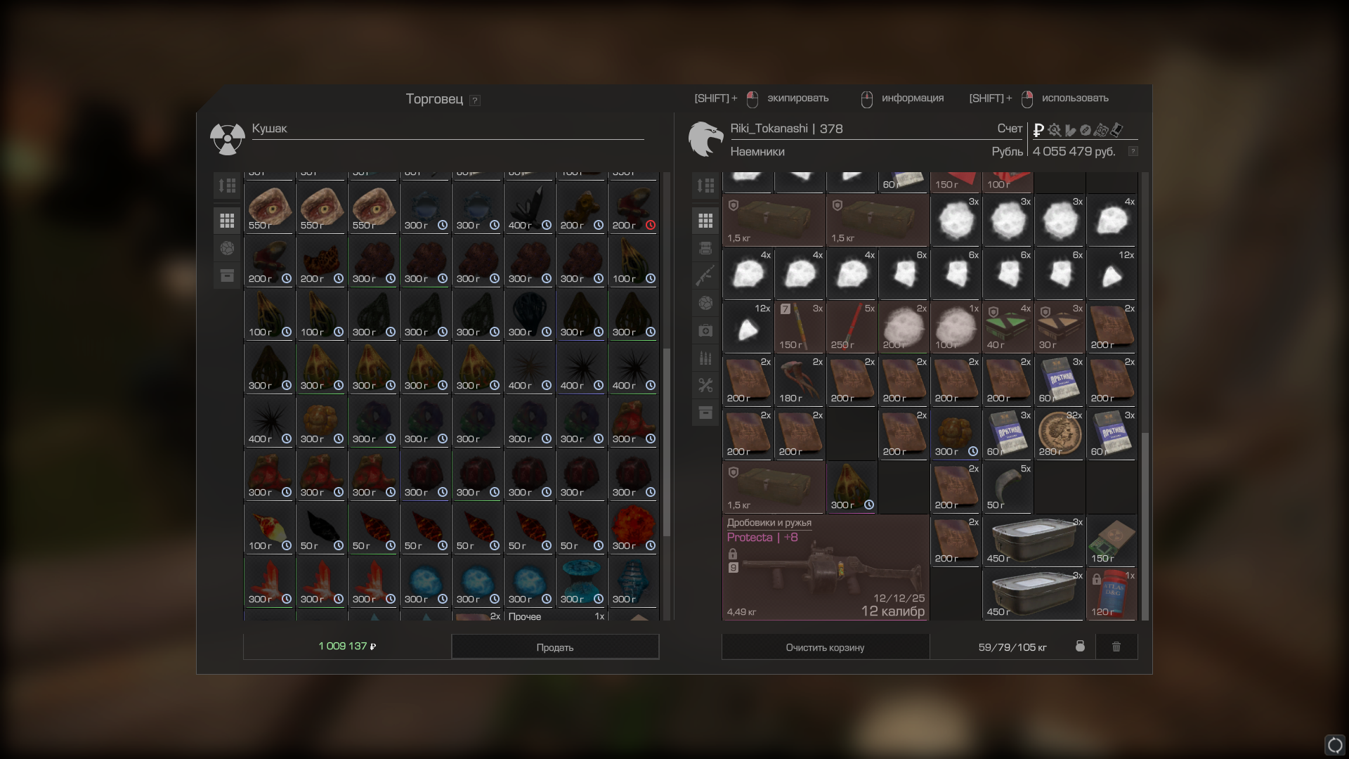Select the 32x gold coin stack

coord(1060,434)
